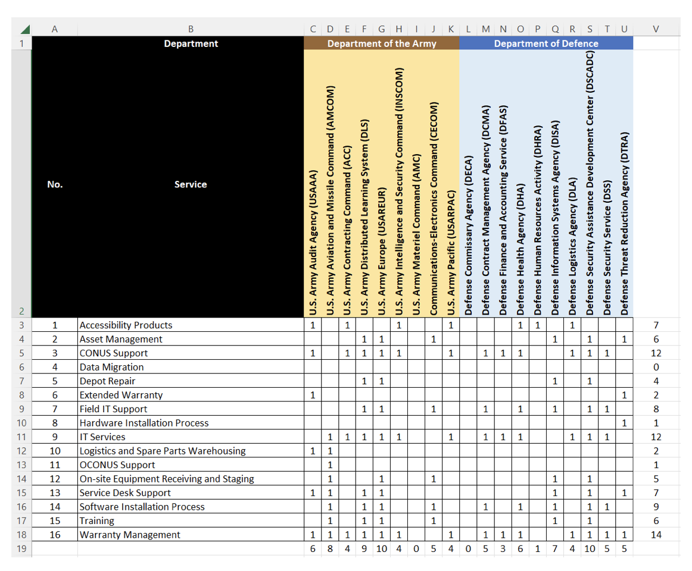The width and height of the screenshot is (692, 571).
Task: Select the 'Defense Commissary Agency (DECA)' heading
Action: click(x=468, y=184)
